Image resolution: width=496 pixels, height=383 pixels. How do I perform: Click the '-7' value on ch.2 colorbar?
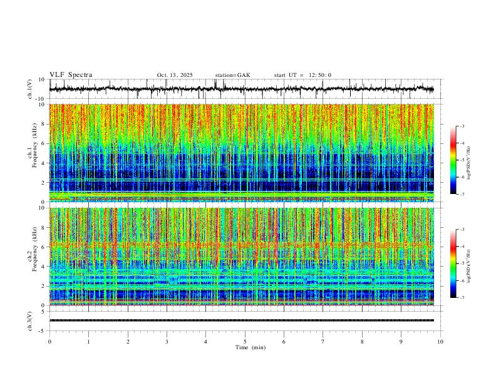pos(462,298)
